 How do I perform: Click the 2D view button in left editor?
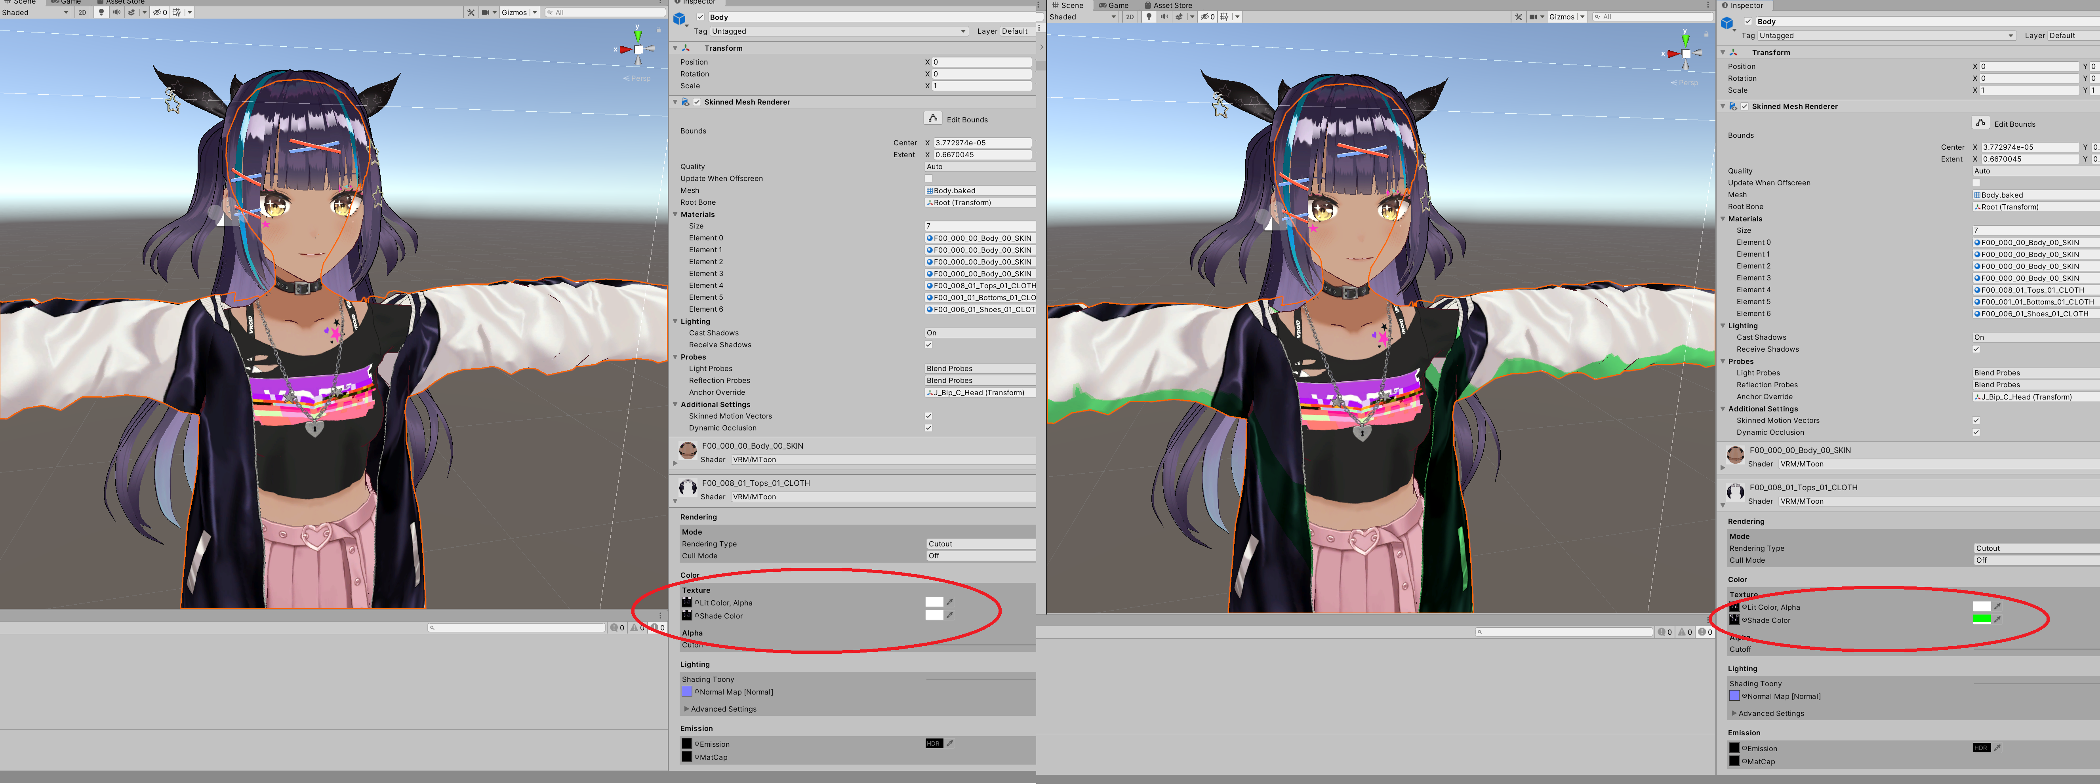(82, 12)
